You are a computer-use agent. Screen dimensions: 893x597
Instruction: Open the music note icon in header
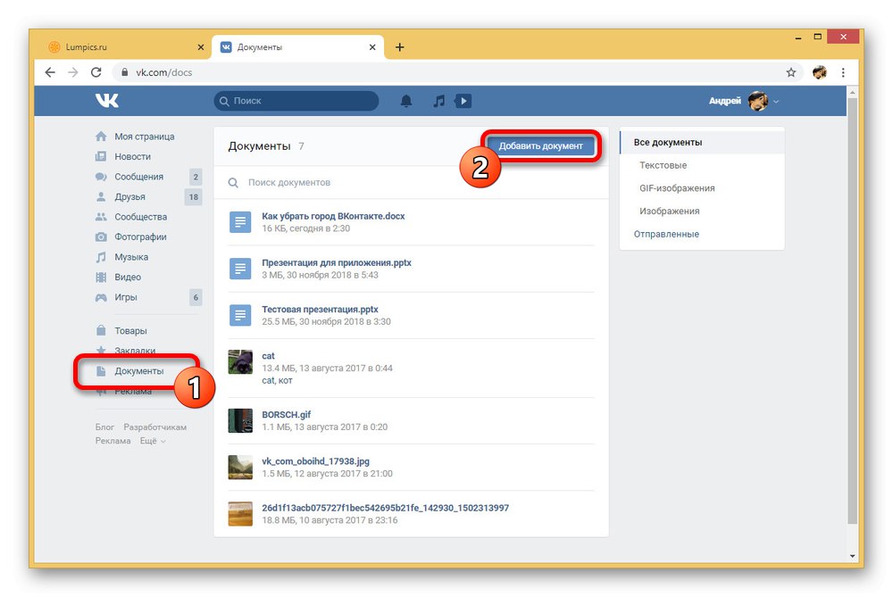coord(438,102)
